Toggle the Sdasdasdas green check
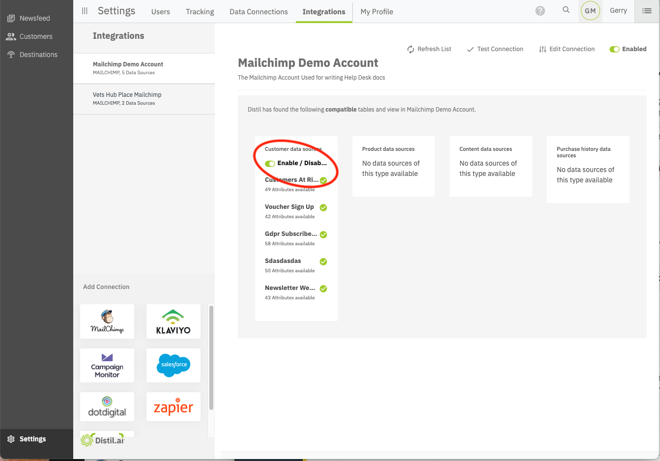Screen dimensions: 660x461 point(323,261)
